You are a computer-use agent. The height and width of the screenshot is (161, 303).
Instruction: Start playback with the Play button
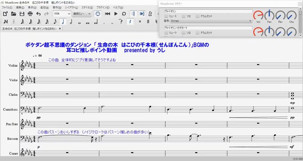116,14
